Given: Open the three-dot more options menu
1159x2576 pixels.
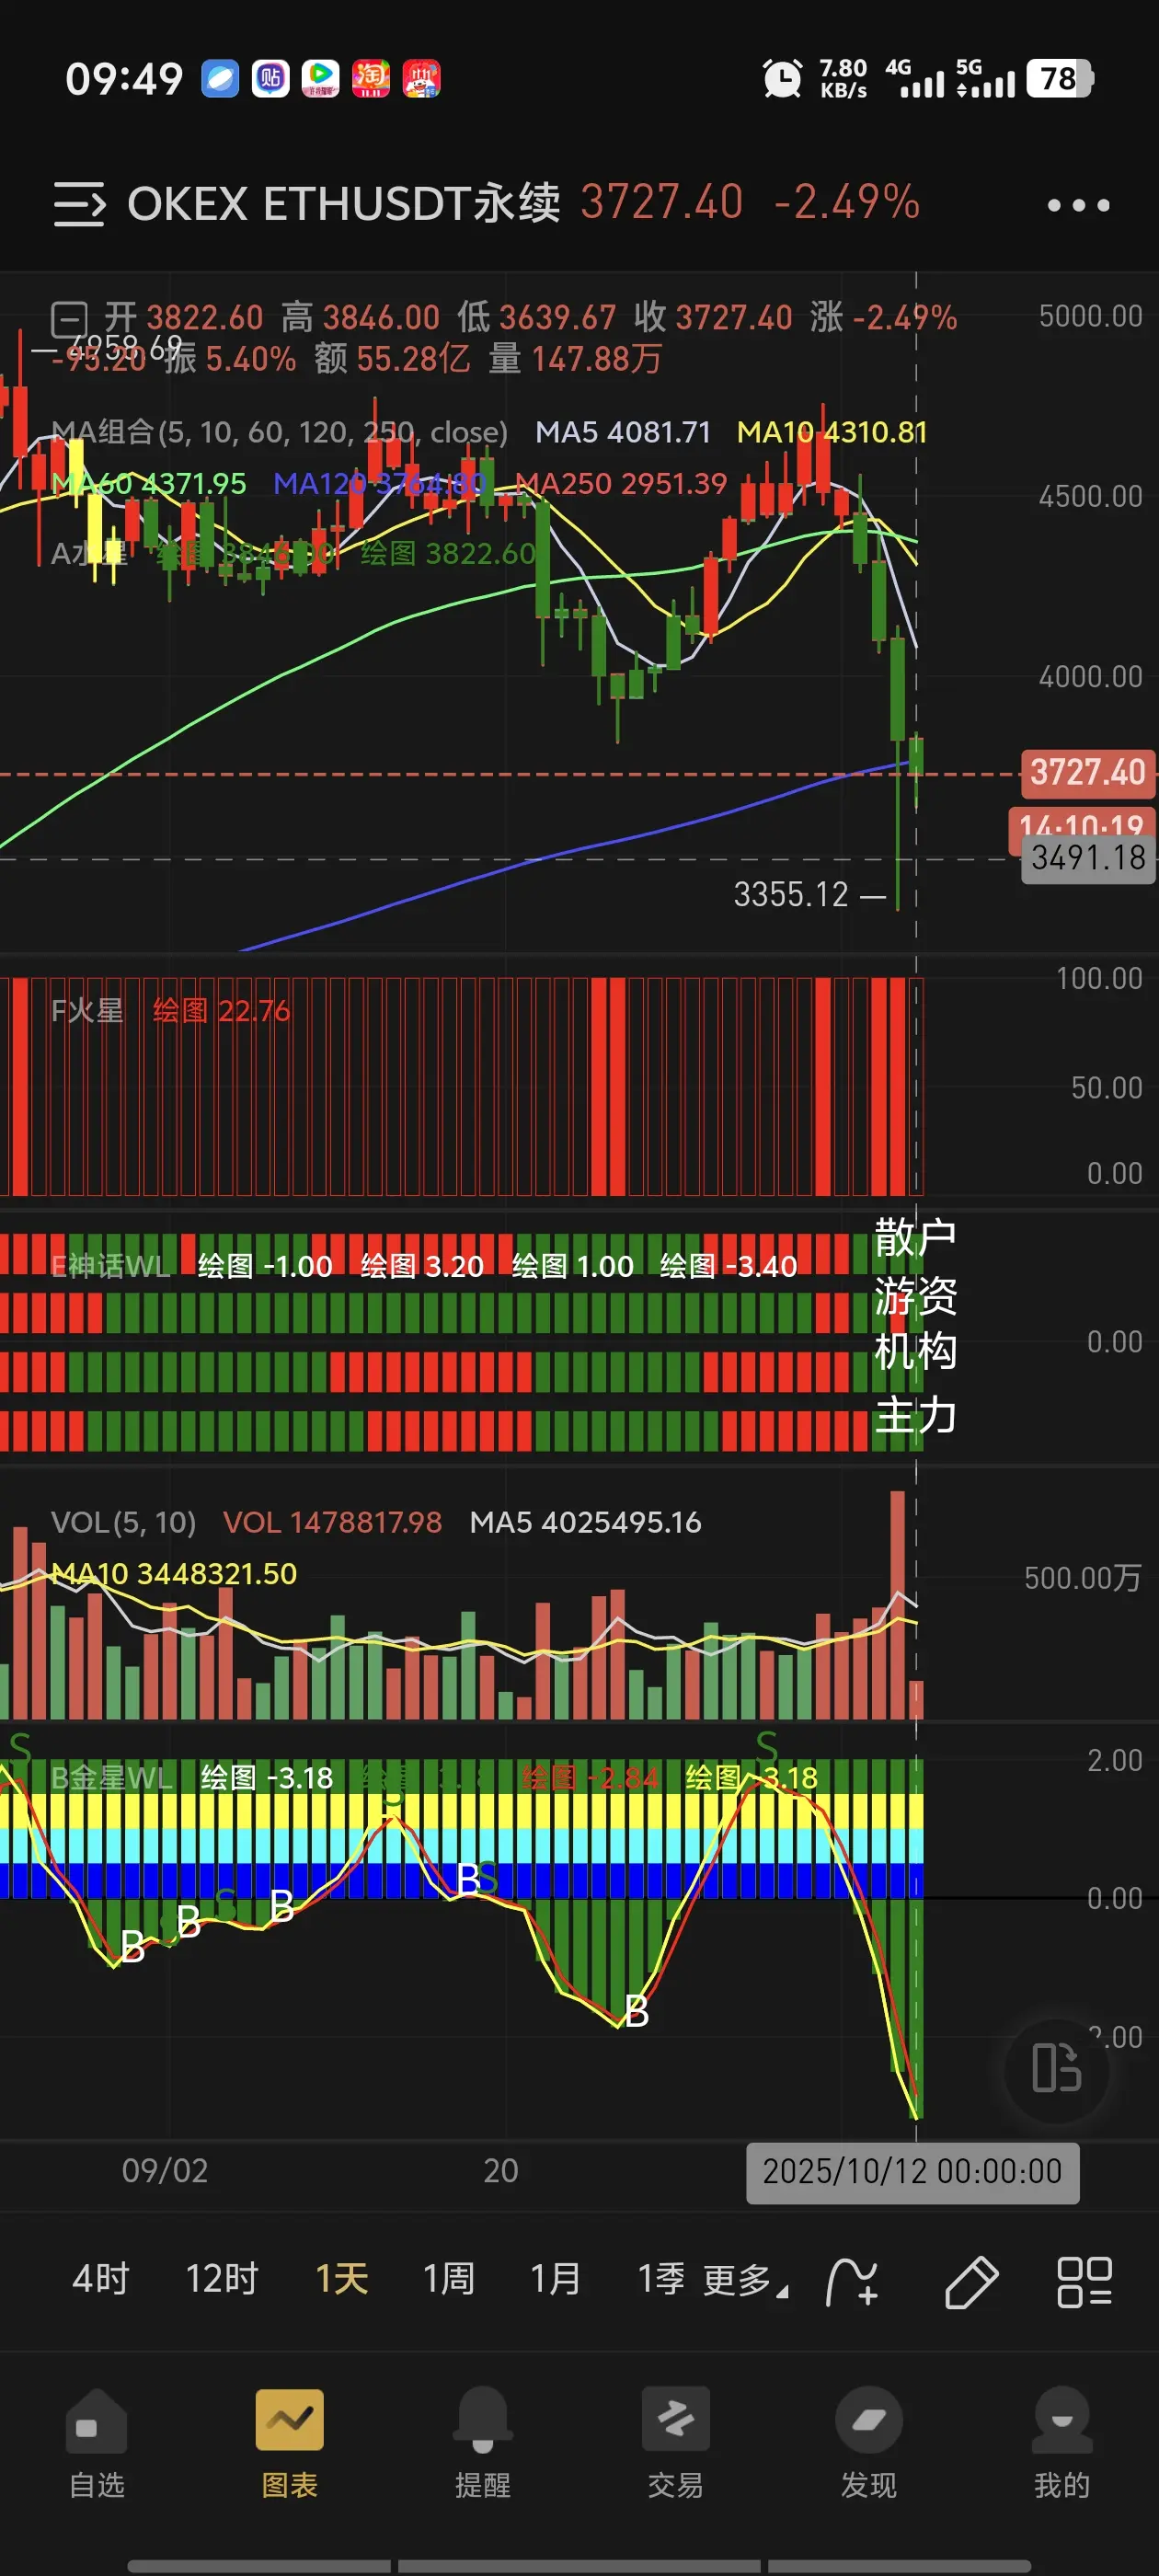Looking at the screenshot, I should pos(1078,205).
